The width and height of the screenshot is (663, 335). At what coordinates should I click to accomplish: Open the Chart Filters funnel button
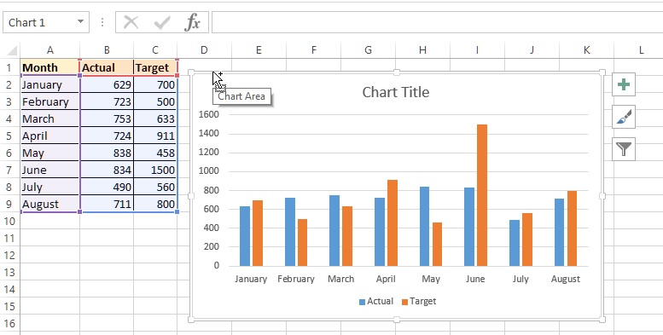tap(624, 149)
